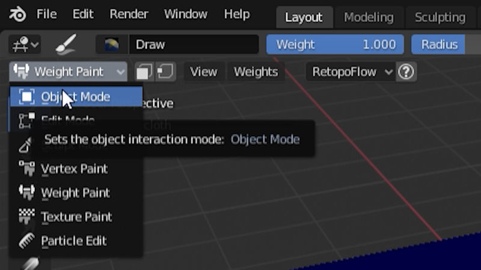Open the View menu in viewport header
The width and height of the screenshot is (481, 270).
pyautogui.click(x=203, y=71)
